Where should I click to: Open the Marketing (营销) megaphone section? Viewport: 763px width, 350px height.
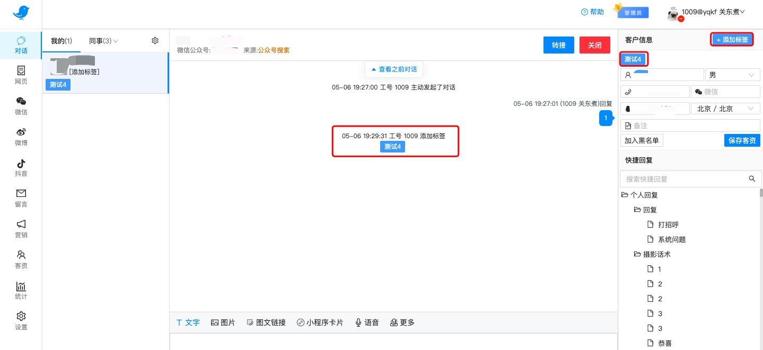[21, 229]
